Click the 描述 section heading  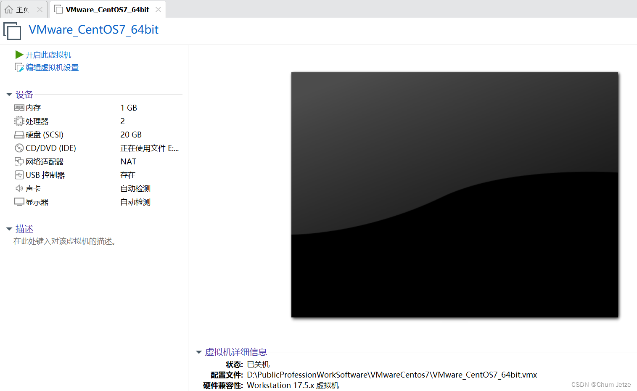24,229
